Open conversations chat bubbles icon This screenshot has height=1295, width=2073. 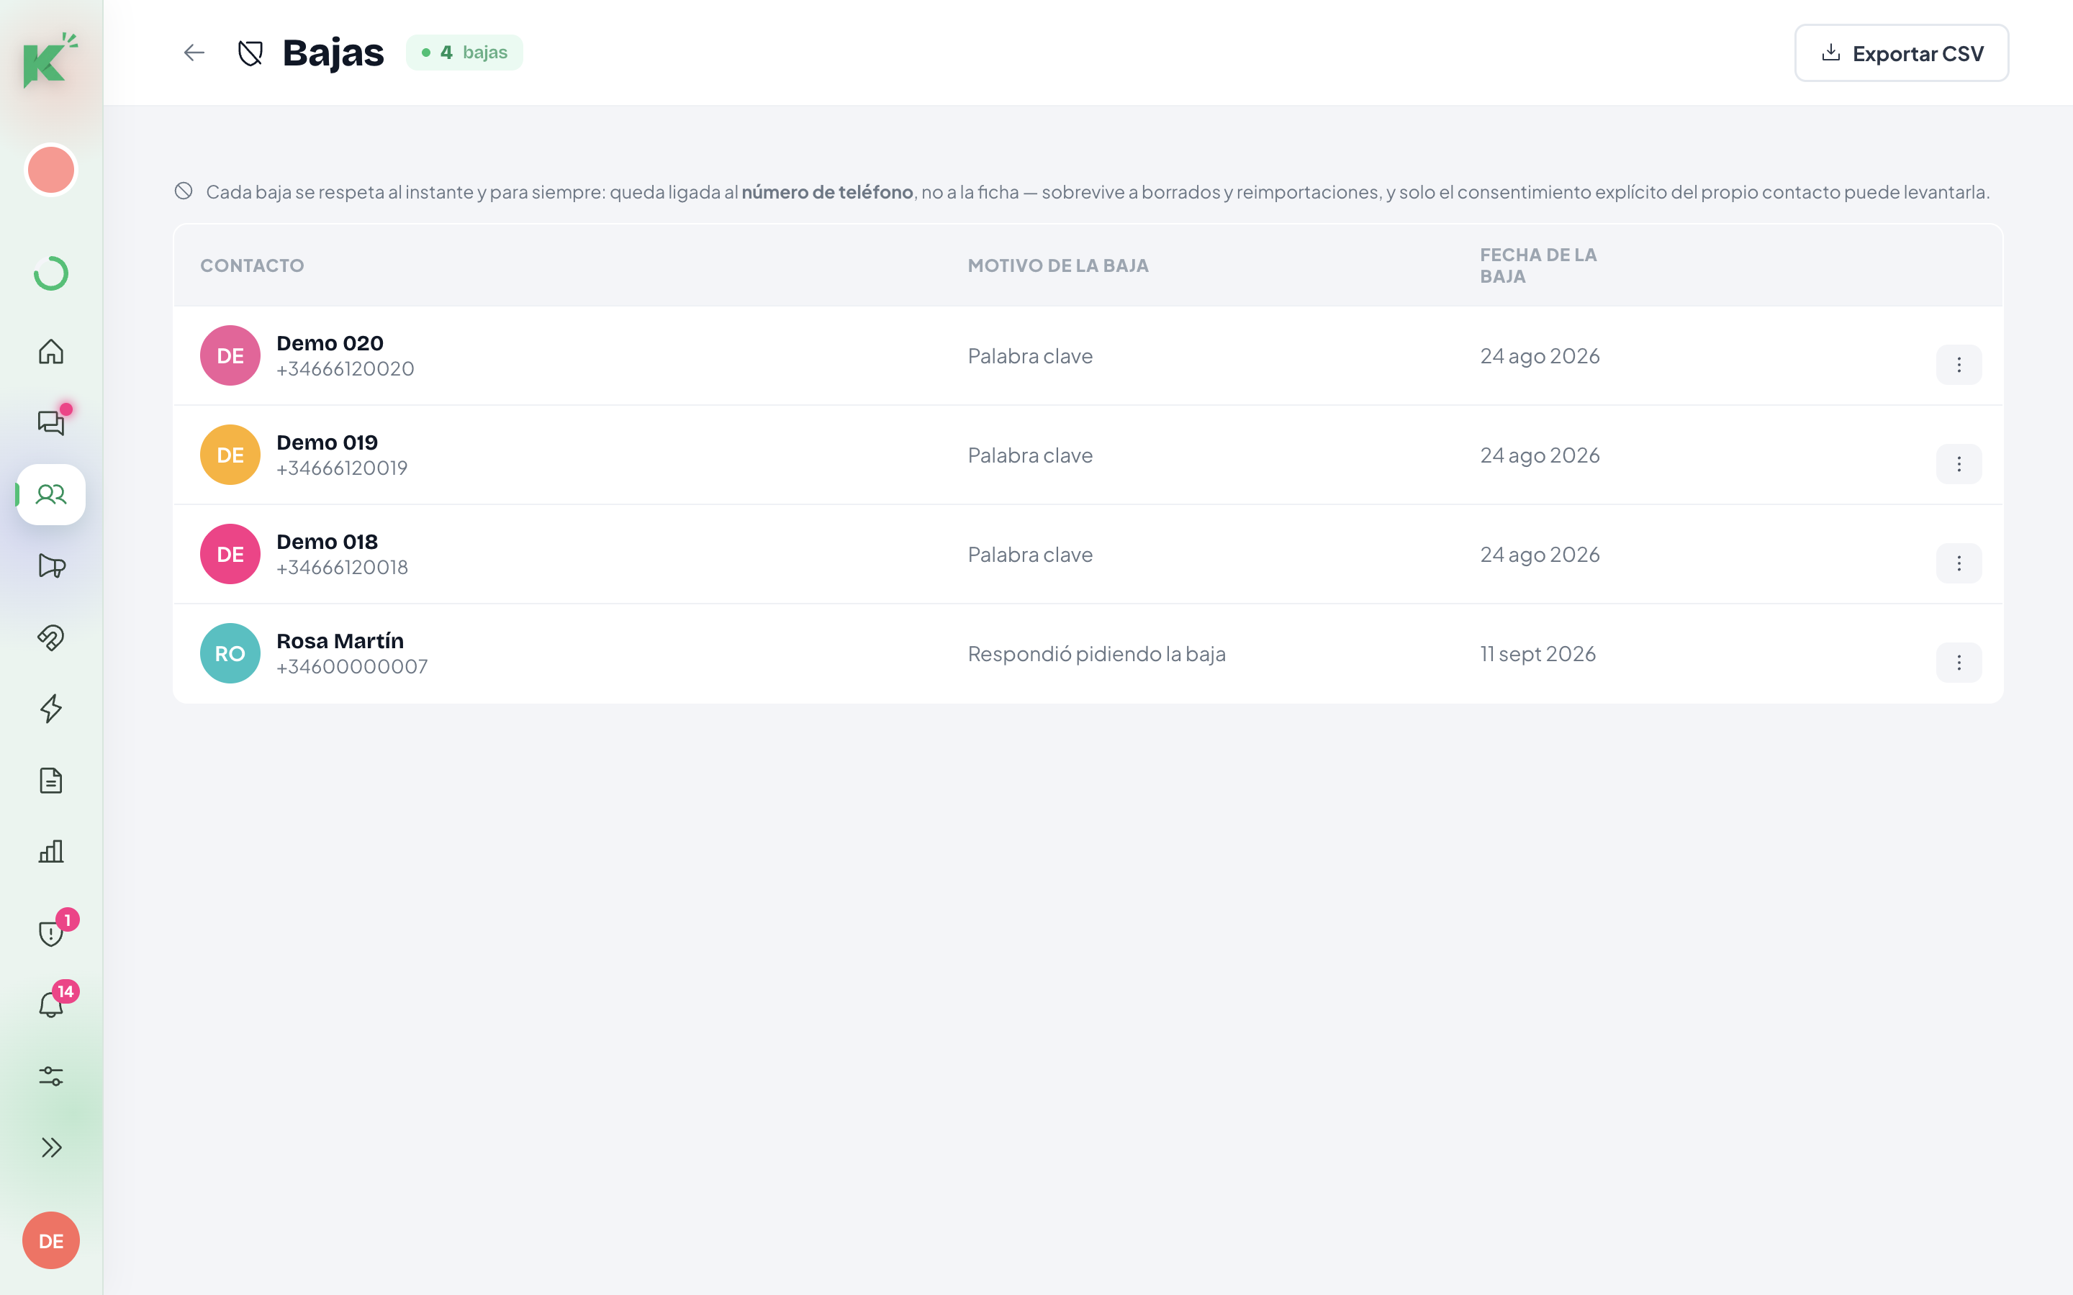(x=50, y=422)
